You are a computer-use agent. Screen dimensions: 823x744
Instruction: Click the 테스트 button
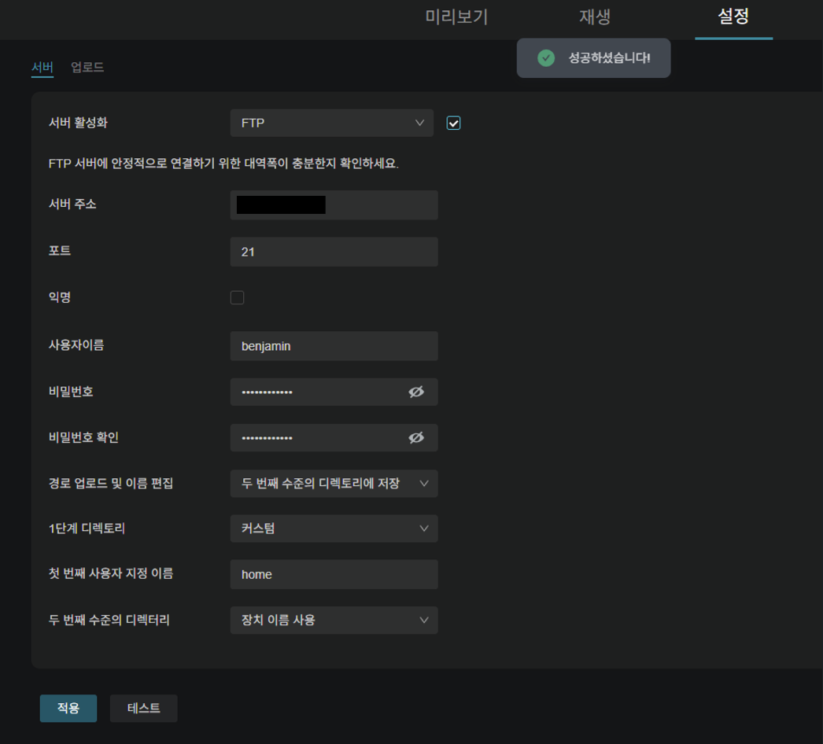pos(144,709)
